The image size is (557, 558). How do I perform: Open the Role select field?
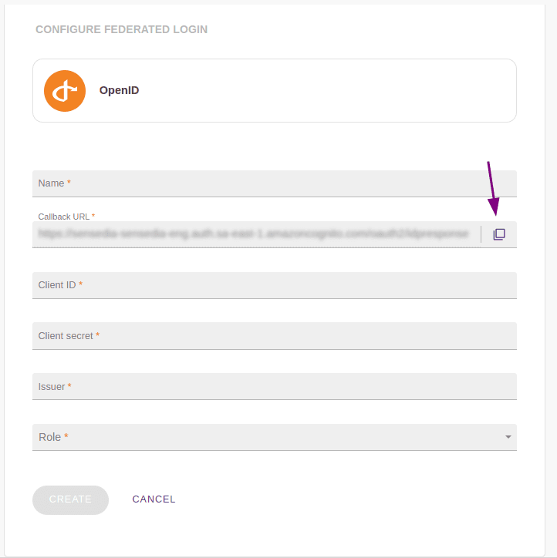coord(262,437)
